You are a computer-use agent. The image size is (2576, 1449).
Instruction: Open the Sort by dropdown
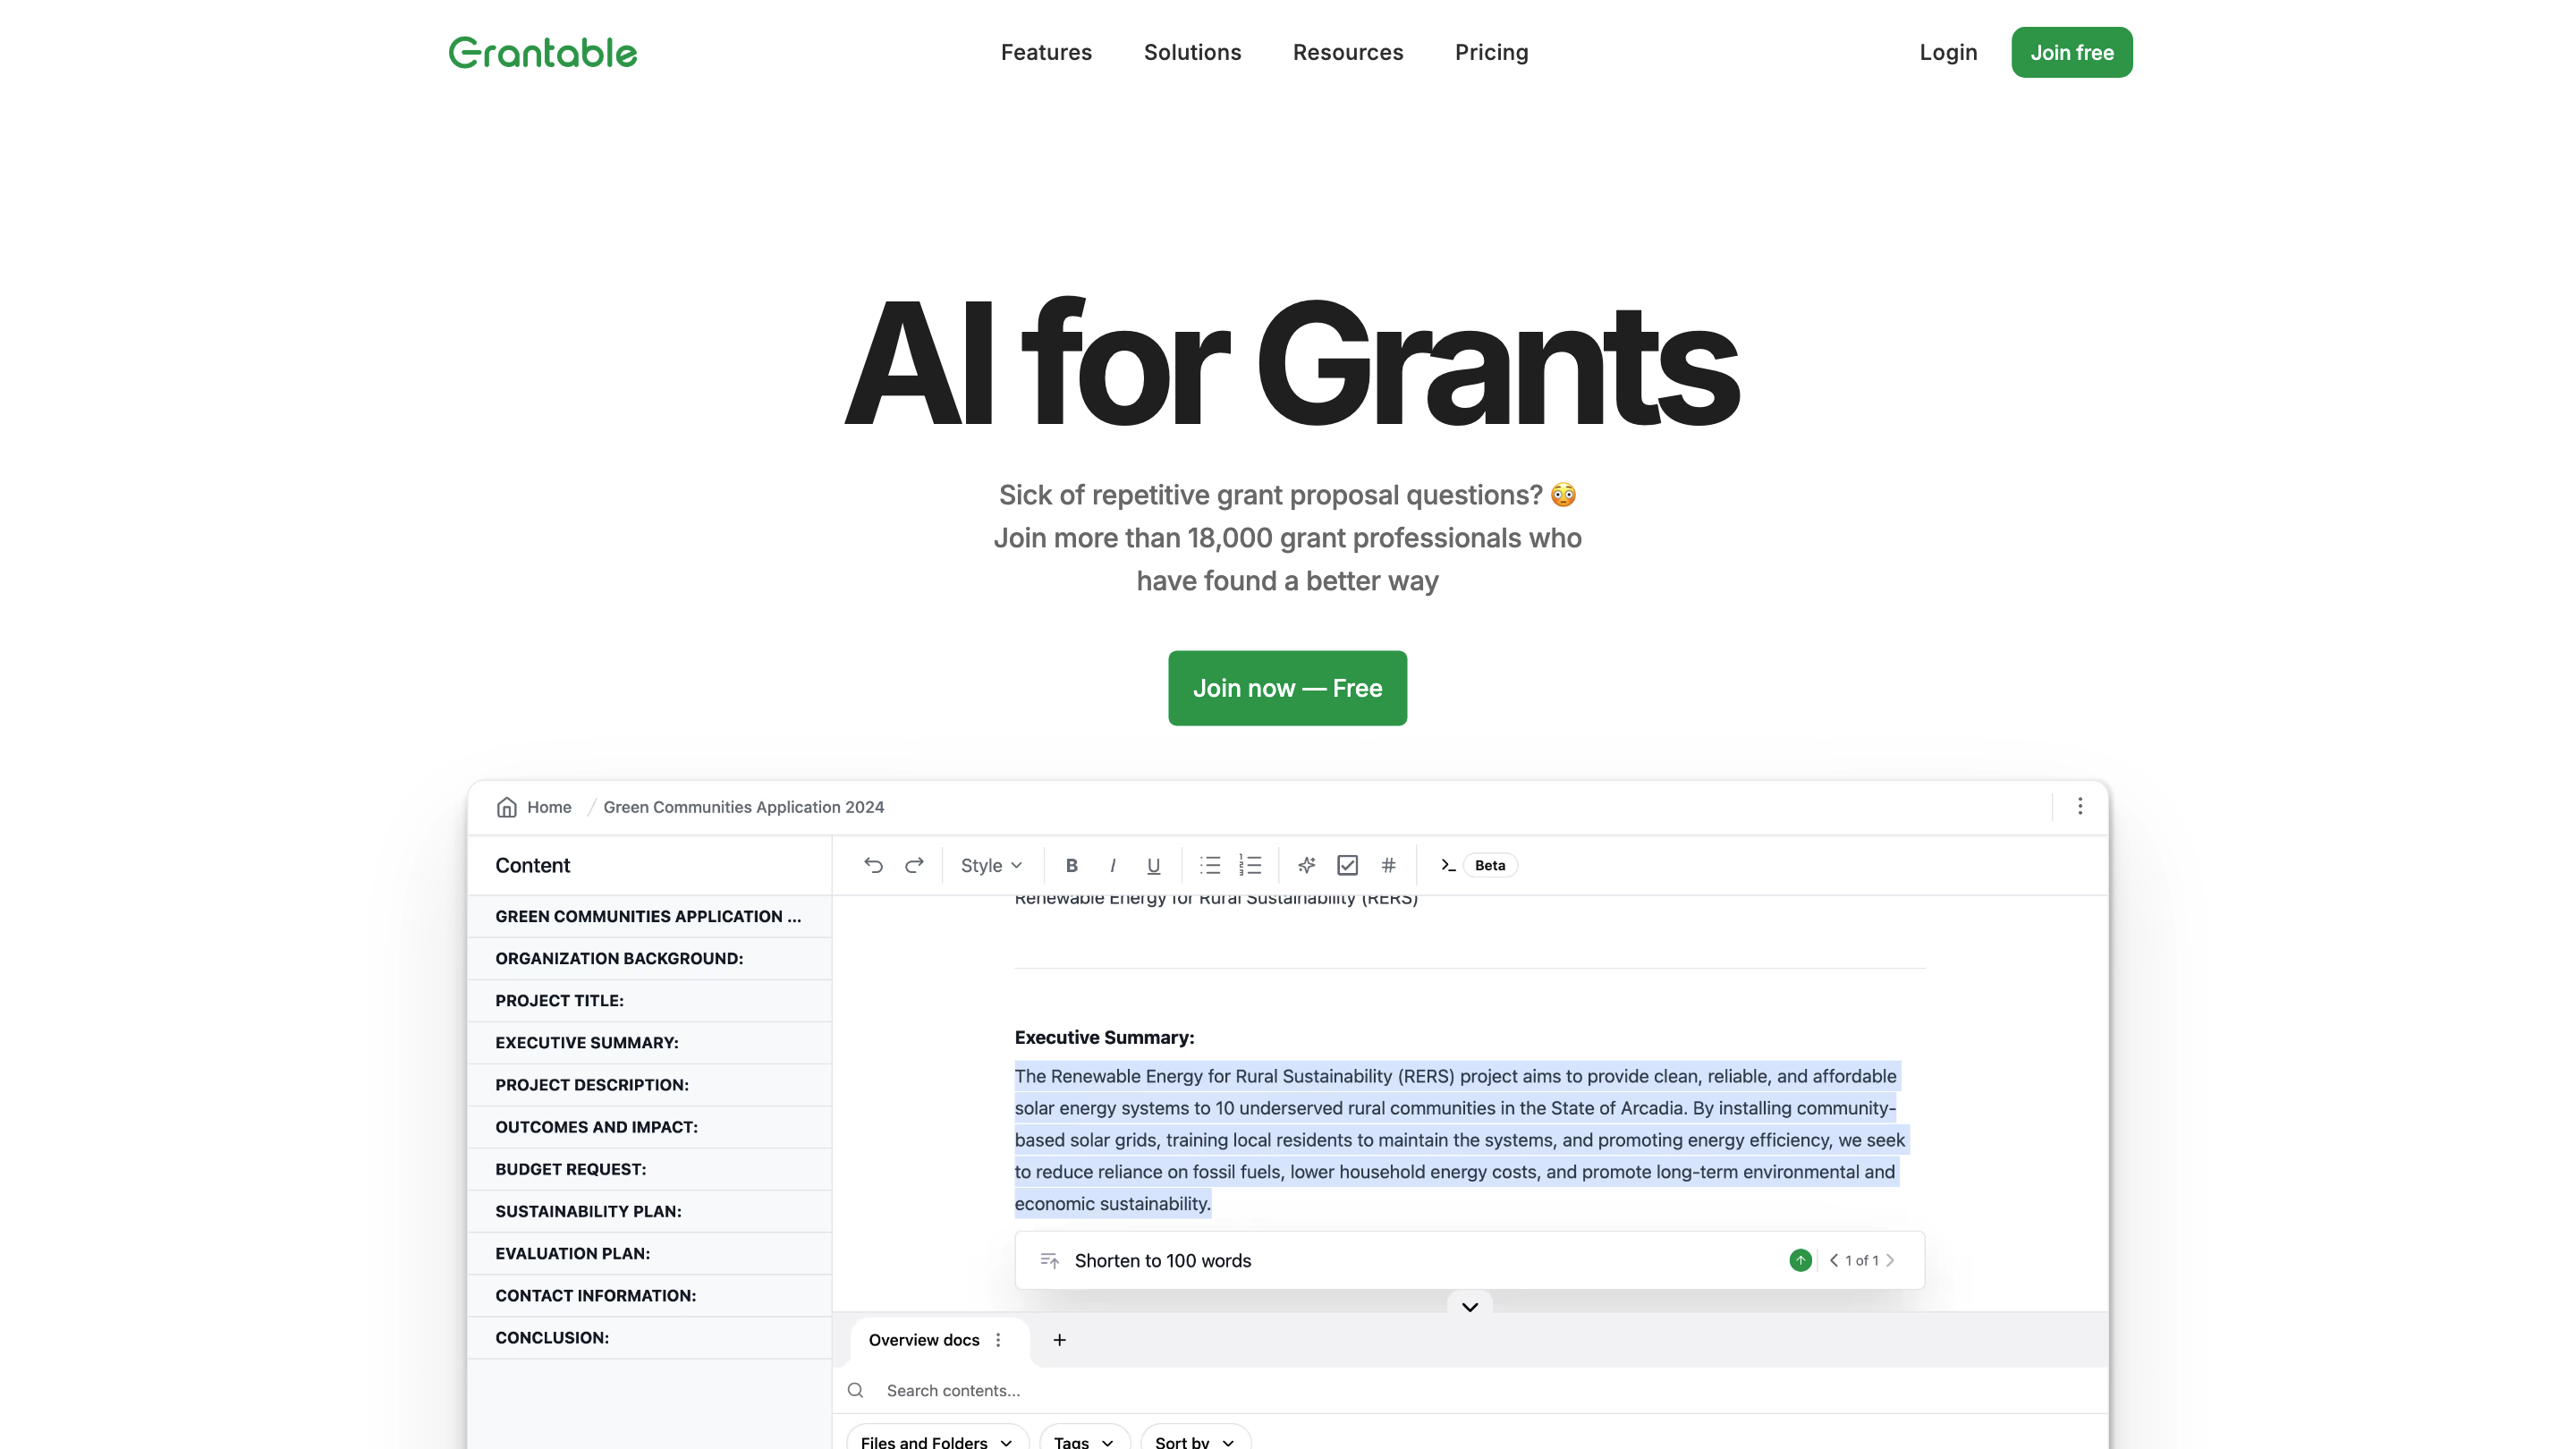[x=1194, y=1441]
